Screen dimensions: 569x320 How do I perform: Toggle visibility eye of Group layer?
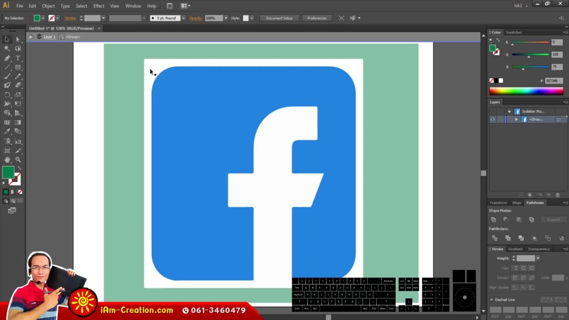point(492,119)
